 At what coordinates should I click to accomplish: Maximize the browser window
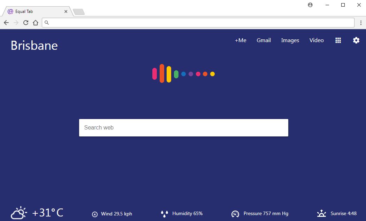pyautogui.click(x=343, y=5)
